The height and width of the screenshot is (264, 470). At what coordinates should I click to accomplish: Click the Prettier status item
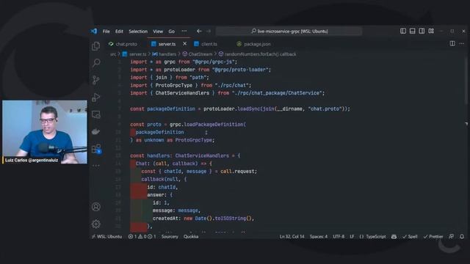pyautogui.click(x=433, y=236)
